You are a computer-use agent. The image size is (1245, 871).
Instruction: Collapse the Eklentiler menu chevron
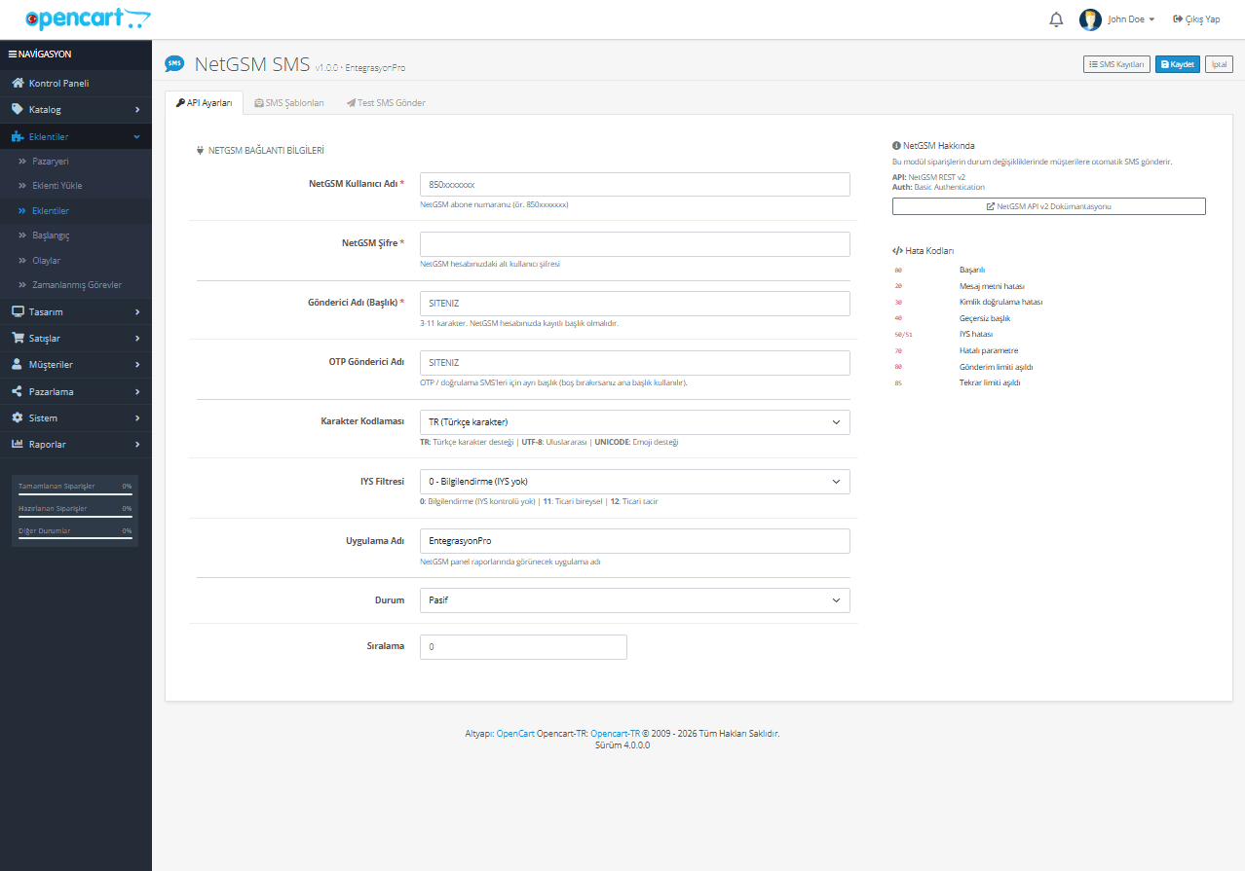point(137,137)
